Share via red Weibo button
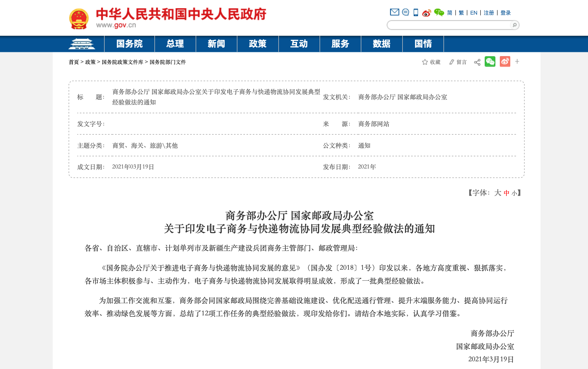The width and height of the screenshot is (588, 369). (505, 62)
